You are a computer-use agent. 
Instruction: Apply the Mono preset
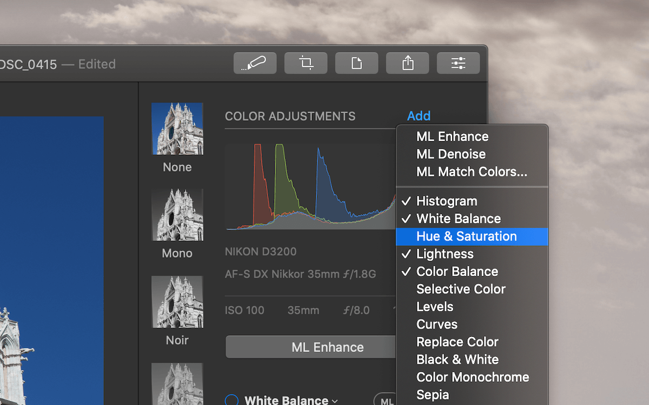[x=177, y=215]
